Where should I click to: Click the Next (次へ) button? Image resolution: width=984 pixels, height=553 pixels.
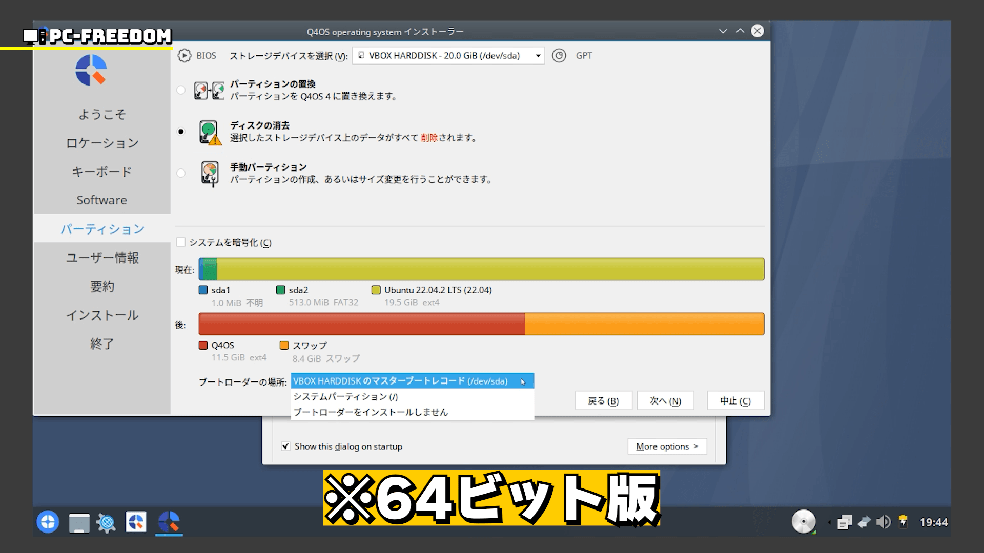(665, 401)
